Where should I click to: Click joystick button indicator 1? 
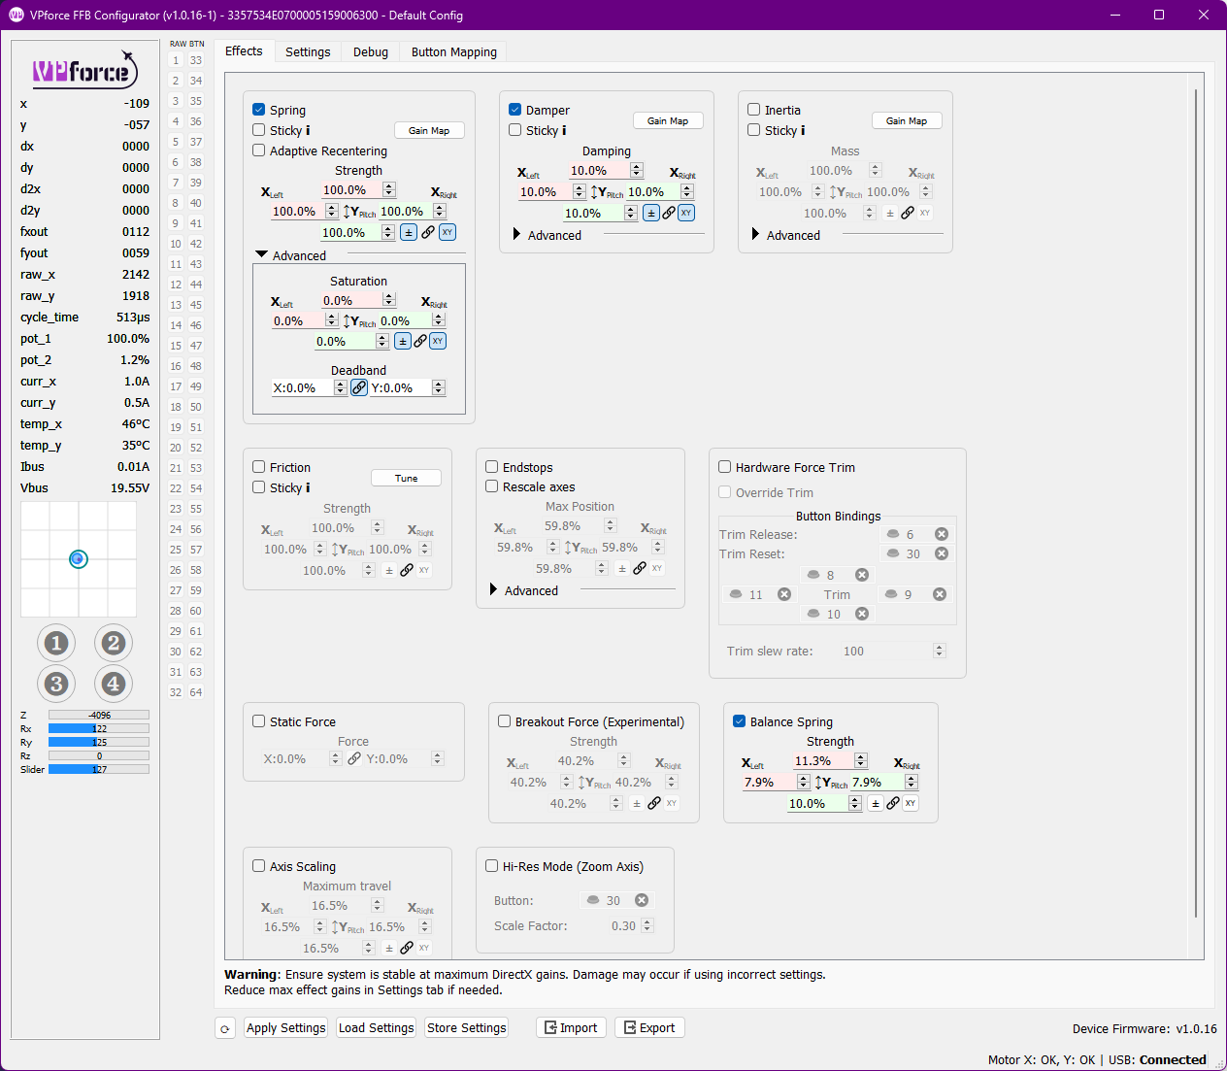point(56,643)
